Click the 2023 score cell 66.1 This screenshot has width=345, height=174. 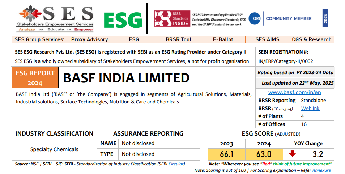227,154
